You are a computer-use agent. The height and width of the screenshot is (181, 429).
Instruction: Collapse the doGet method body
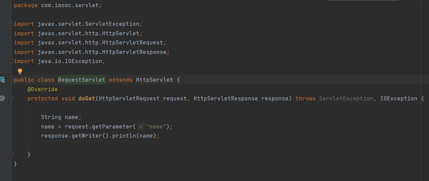click(x=11, y=99)
